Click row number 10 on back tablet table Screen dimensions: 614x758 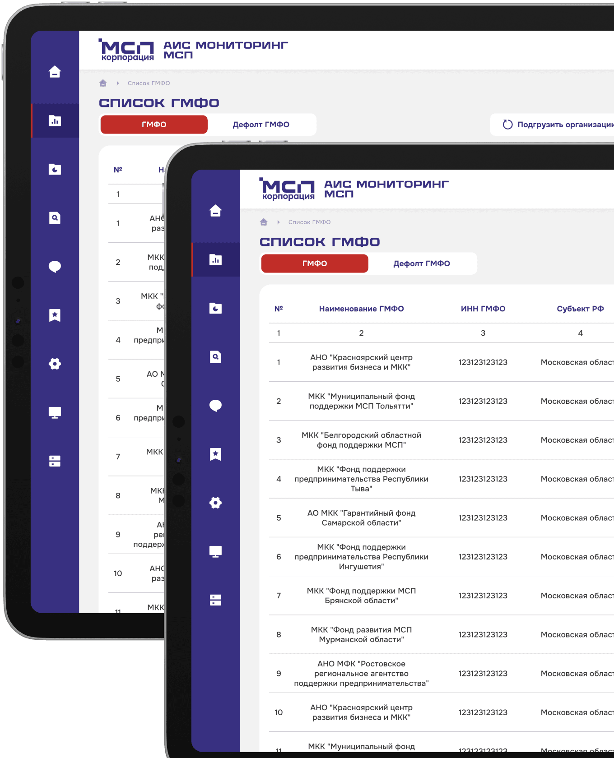(x=118, y=573)
